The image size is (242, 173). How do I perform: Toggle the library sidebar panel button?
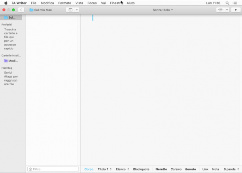(70, 10)
